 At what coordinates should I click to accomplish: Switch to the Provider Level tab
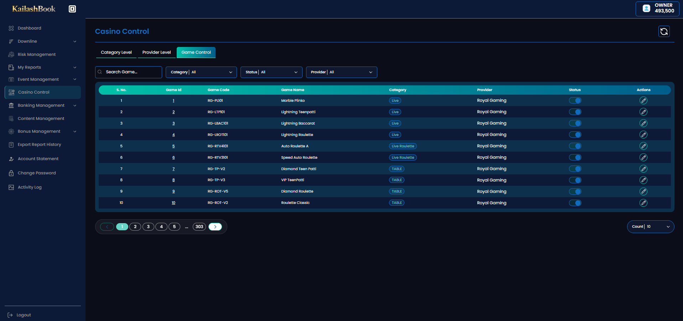pyautogui.click(x=156, y=52)
